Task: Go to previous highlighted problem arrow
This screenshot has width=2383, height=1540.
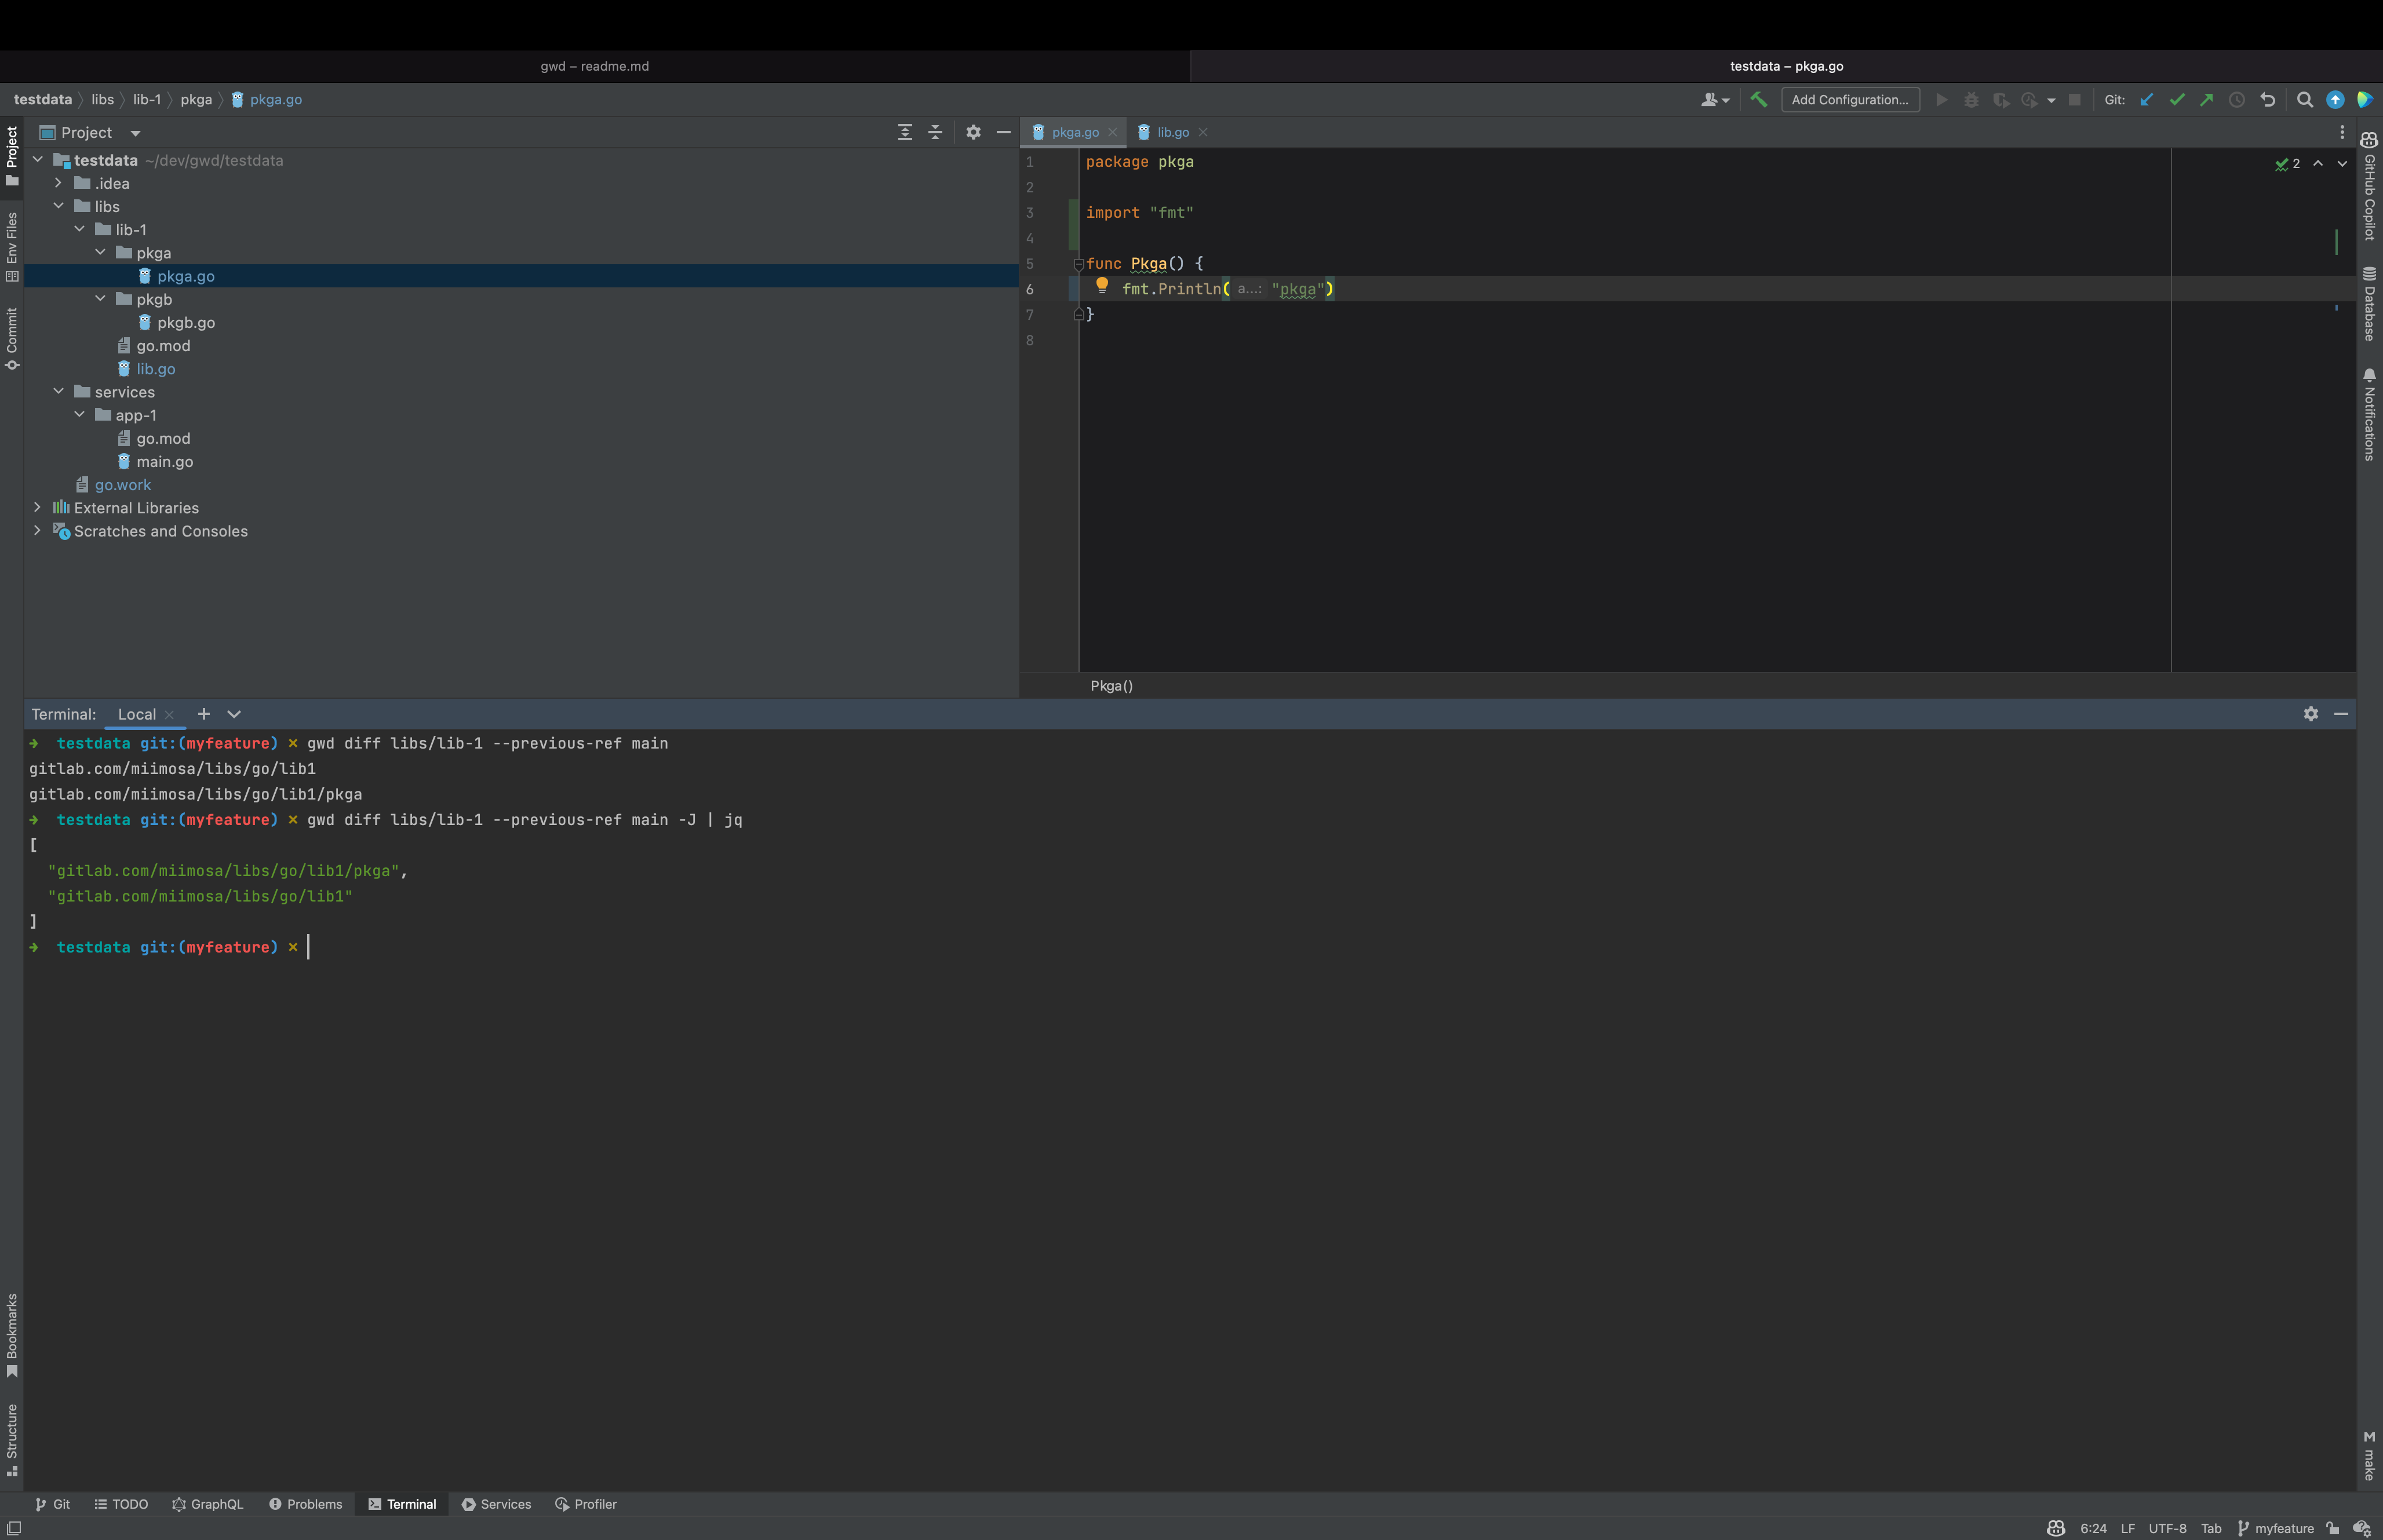Action: [2318, 163]
